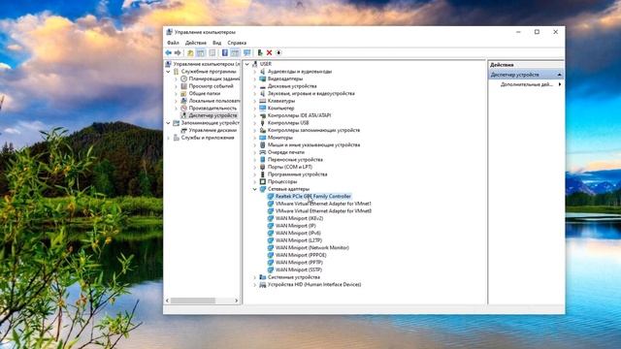Viewport: 621px width, 349px height.
Task: Click the Show/Hide Console Tree toolbar icon
Action: click(x=201, y=52)
